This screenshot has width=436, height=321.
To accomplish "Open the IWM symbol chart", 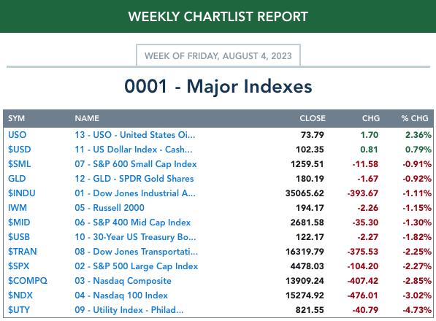I will pos(18,208).
